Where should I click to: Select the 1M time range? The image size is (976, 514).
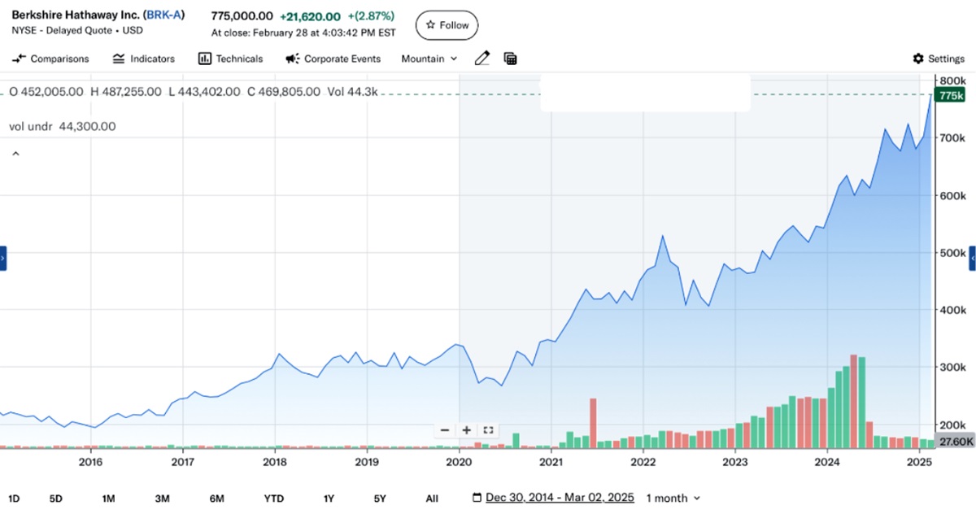(x=108, y=498)
